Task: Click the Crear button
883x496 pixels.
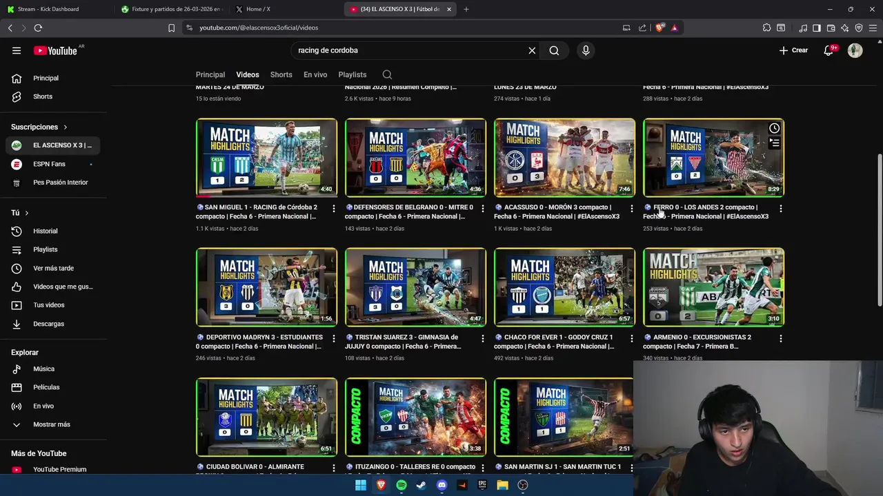Action: [793, 50]
